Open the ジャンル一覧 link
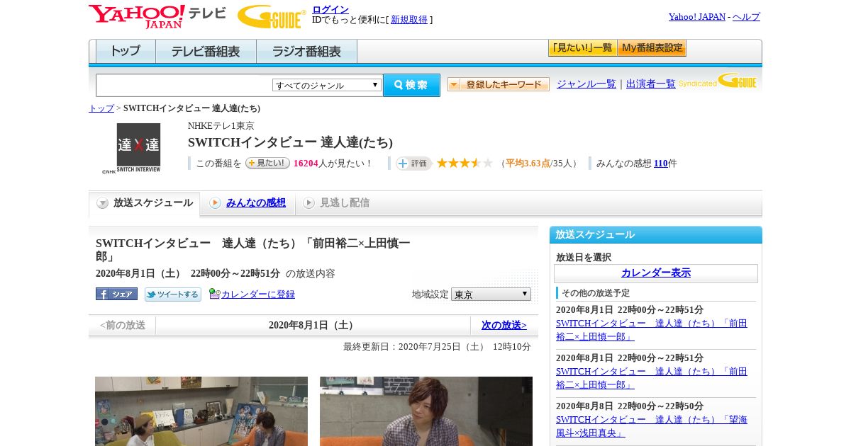Image resolution: width=851 pixels, height=446 pixels. point(586,84)
